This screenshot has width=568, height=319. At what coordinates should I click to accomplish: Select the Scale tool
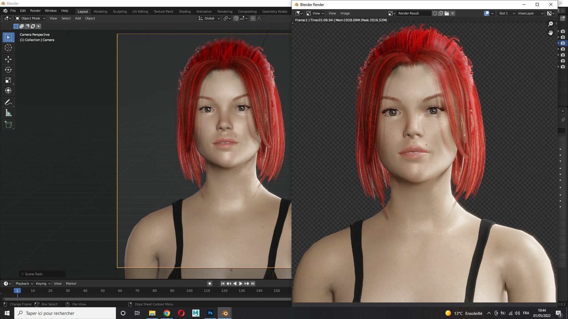(x=9, y=80)
